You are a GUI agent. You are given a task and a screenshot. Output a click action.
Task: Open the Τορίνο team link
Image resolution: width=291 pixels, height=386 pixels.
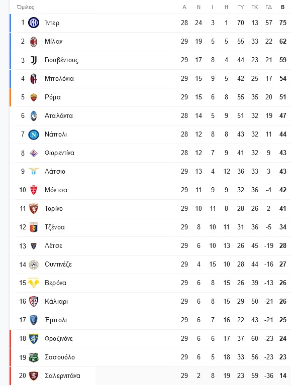pyautogui.click(x=53, y=208)
